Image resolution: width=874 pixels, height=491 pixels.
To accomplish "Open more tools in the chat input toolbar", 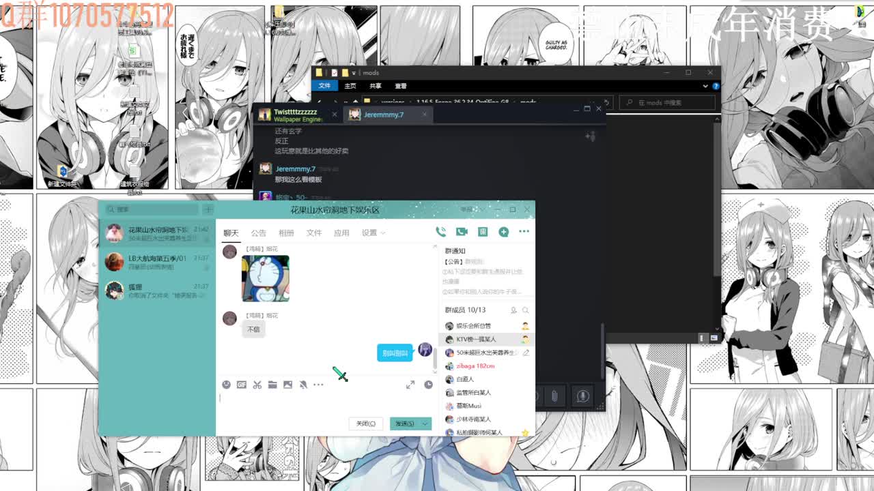I will pyautogui.click(x=318, y=385).
